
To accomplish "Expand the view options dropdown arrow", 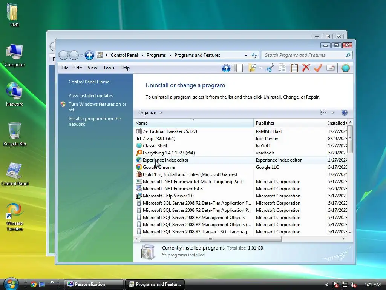I will pyautogui.click(x=332, y=113).
